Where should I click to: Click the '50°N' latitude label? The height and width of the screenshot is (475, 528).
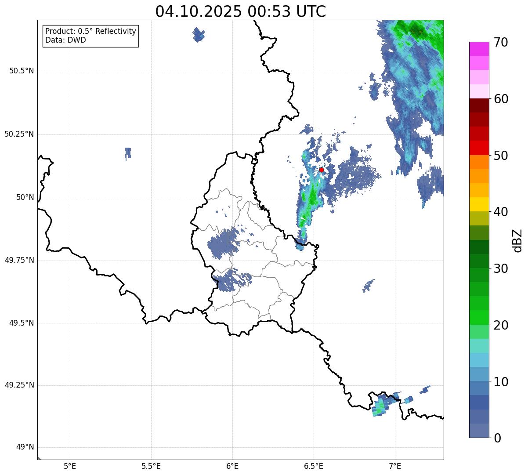tap(25, 197)
